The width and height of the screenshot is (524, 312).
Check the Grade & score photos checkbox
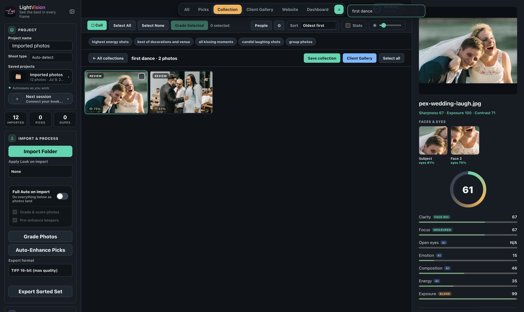click(15, 212)
